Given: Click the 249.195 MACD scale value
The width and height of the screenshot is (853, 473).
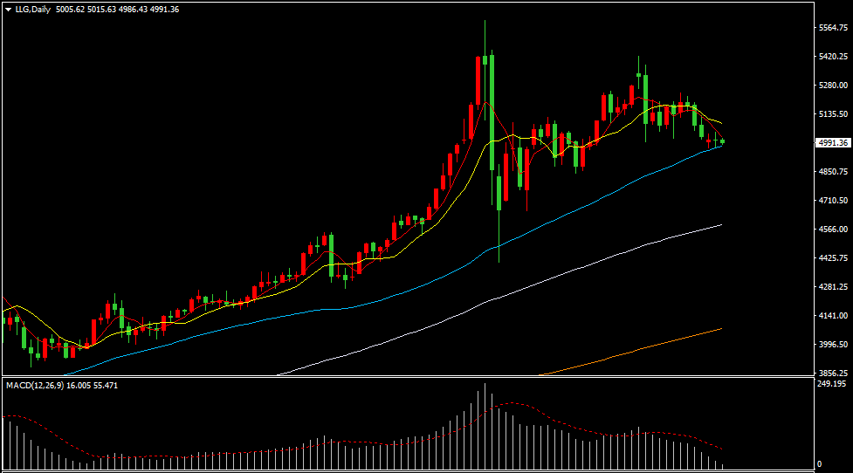Looking at the screenshot, I should coord(831,384).
